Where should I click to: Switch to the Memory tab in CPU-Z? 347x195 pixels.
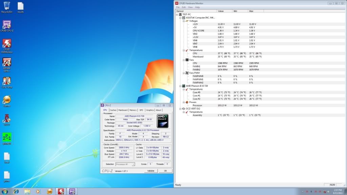click(133, 110)
